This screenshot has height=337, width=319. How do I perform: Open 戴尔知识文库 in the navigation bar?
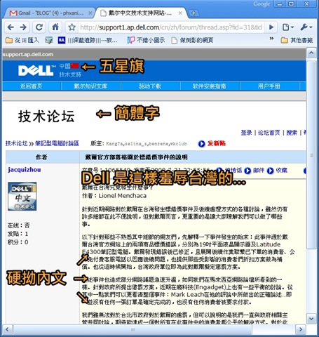90,86
